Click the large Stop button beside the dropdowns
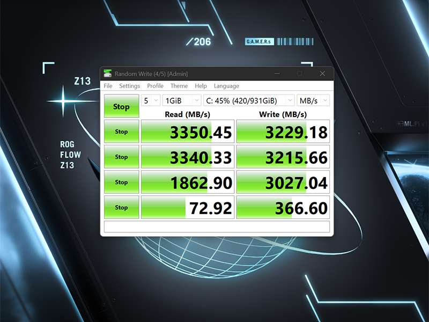Image resolution: width=429 pixels, height=322 pixels. [122, 106]
